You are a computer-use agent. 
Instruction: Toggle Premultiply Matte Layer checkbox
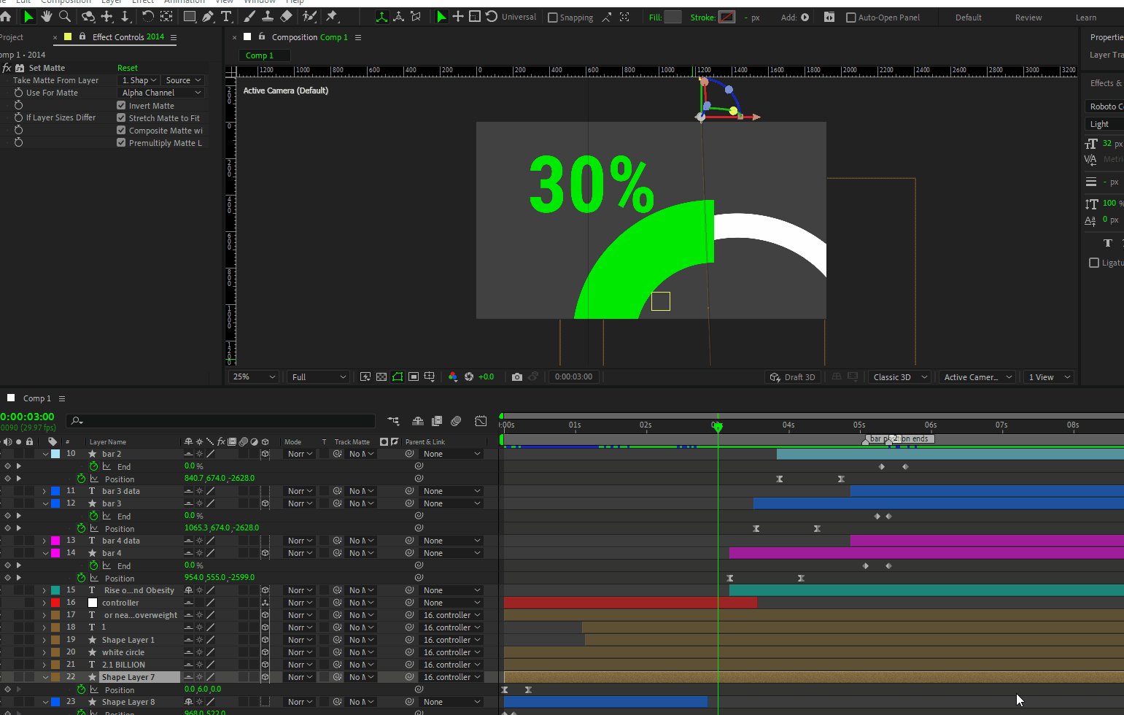point(121,142)
